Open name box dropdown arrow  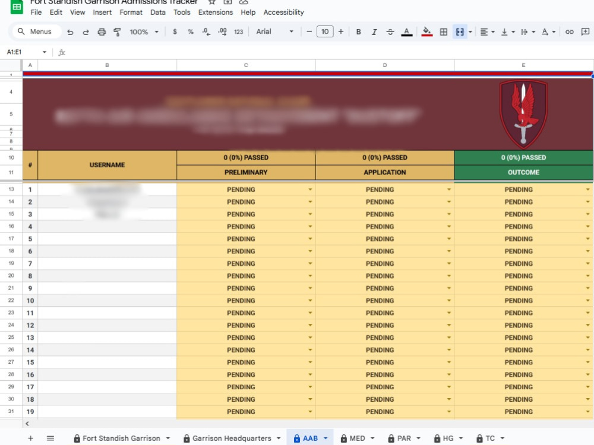tap(45, 52)
